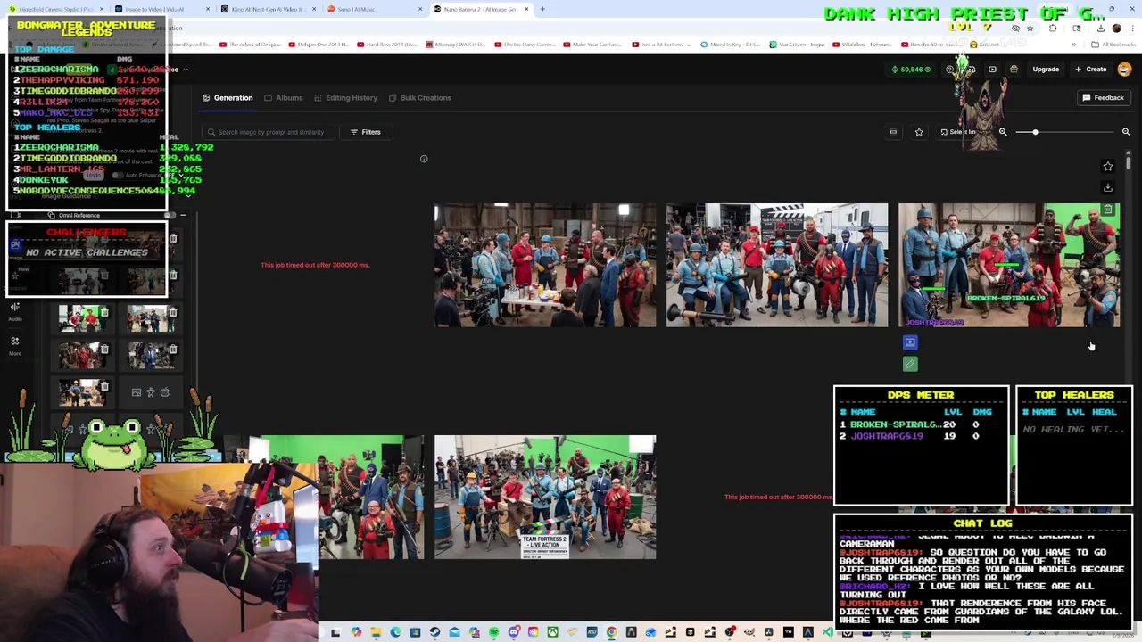Click the Upgrade button
The image size is (1142, 642).
click(1046, 70)
